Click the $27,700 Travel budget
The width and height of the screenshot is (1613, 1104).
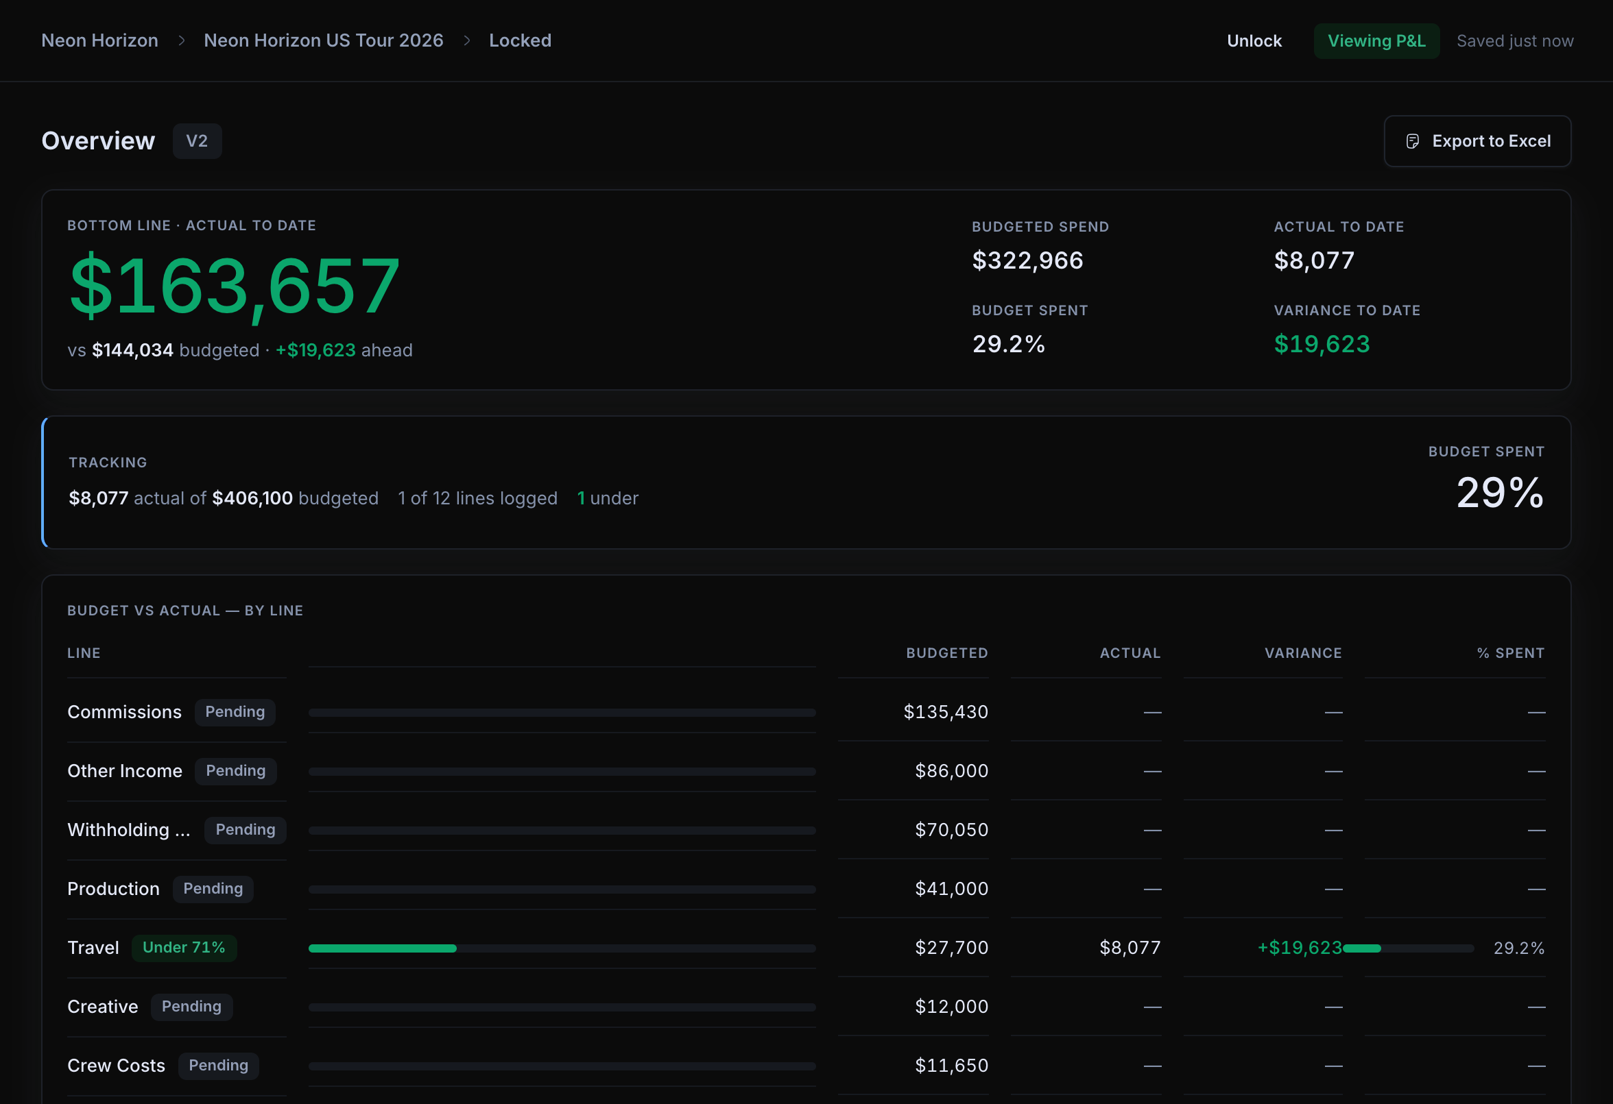coord(952,948)
